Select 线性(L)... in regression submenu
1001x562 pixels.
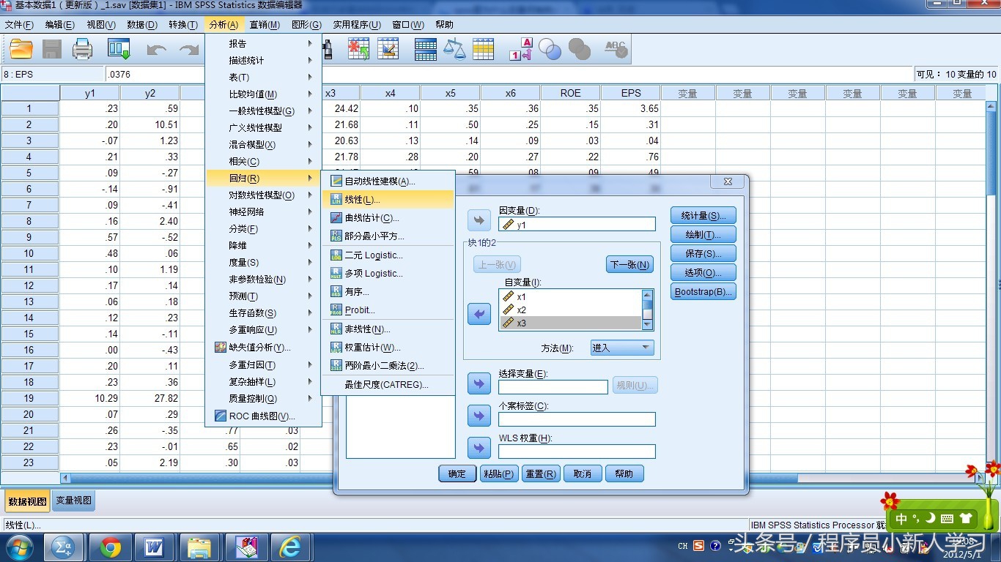tap(388, 199)
